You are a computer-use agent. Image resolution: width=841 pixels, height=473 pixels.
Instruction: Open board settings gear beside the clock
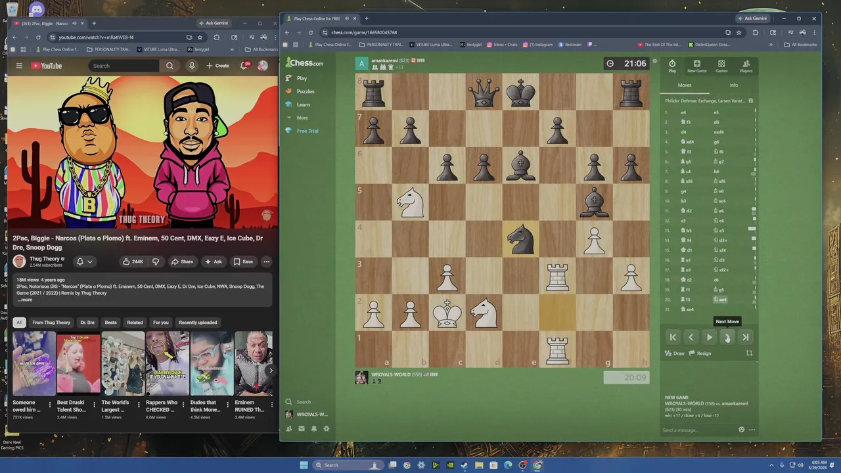[x=654, y=61]
